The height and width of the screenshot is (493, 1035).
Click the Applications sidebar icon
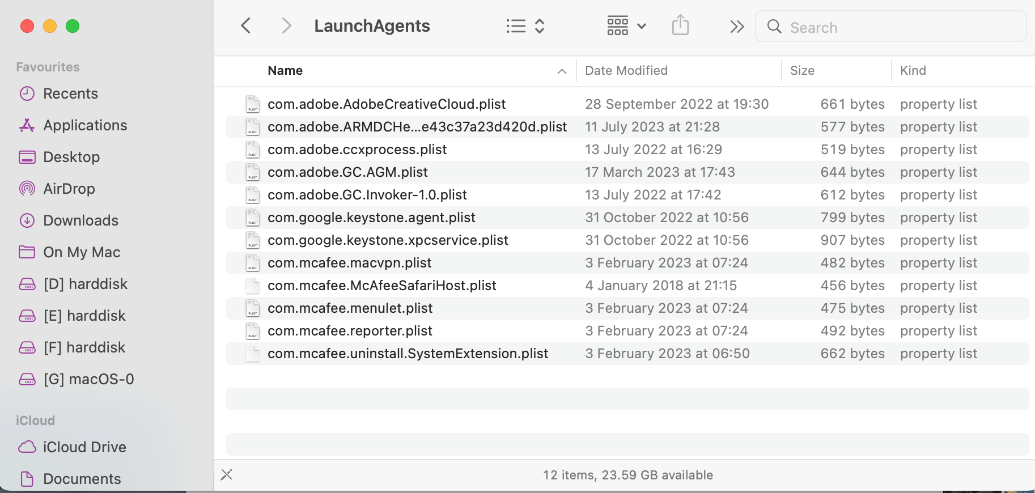click(27, 125)
